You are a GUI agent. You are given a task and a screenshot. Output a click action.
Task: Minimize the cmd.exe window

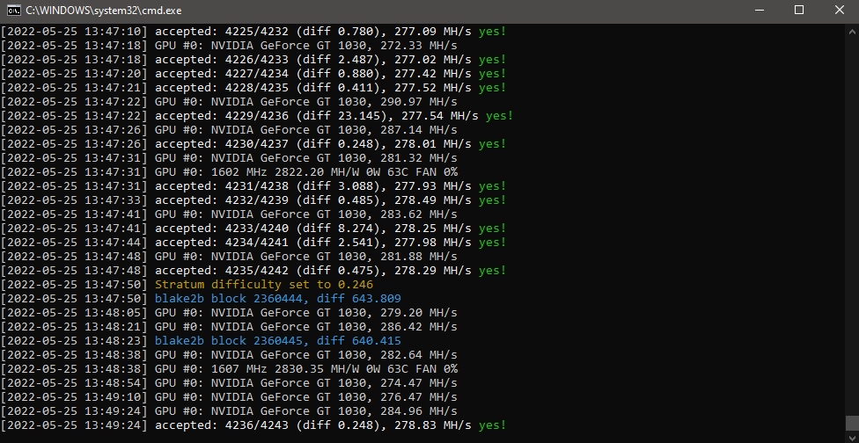pyautogui.click(x=760, y=10)
